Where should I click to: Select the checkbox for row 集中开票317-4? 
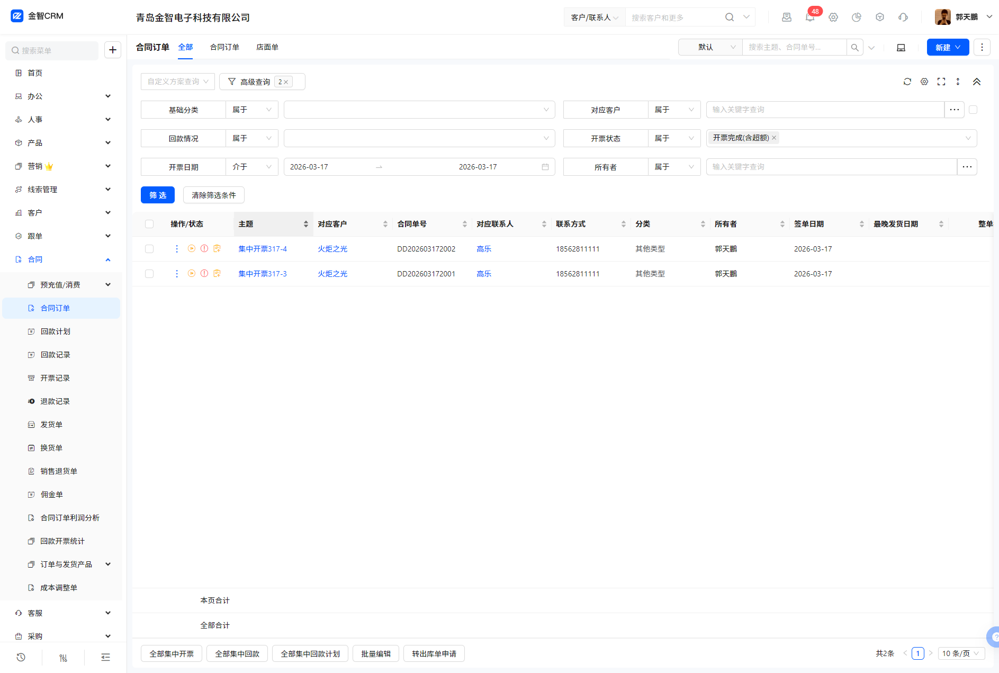point(149,249)
